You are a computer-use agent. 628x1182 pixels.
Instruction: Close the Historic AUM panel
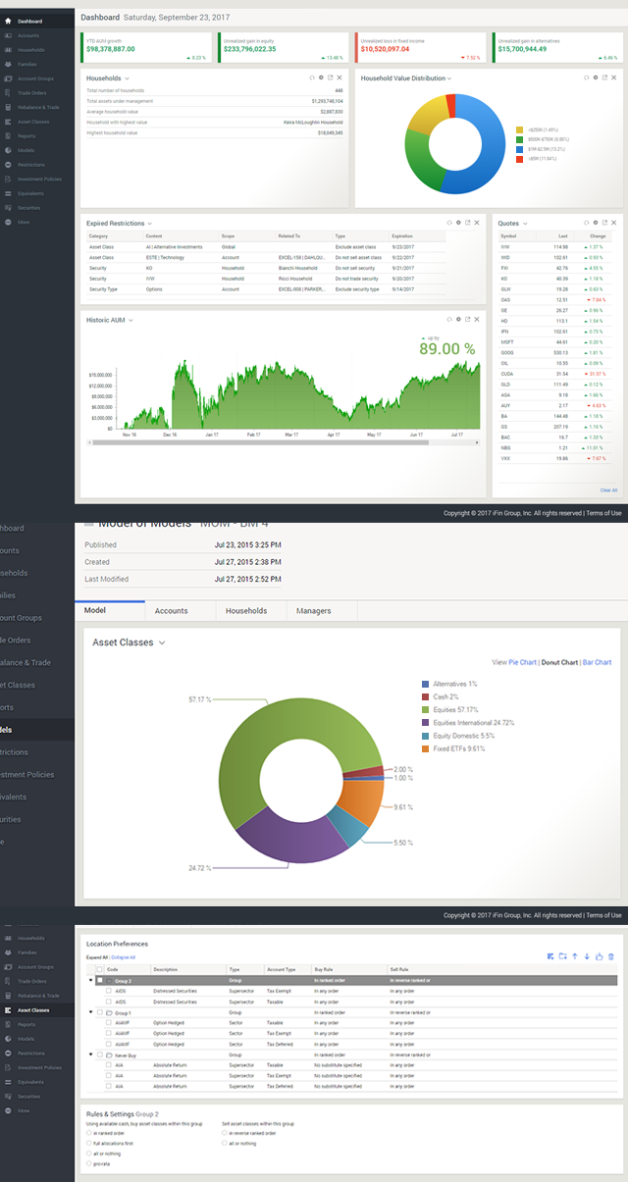[x=478, y=319]
